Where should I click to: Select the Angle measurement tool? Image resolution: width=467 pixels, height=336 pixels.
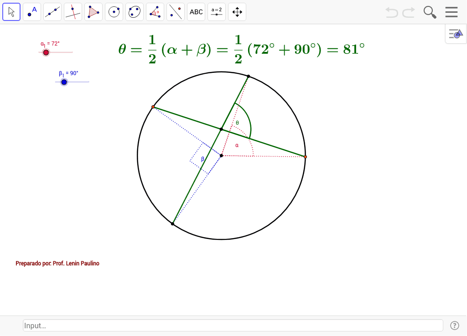click(155, 12)
